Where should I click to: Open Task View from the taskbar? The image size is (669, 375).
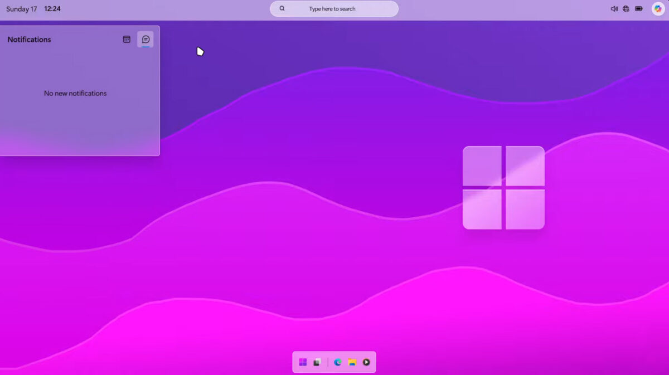(316, 362)
